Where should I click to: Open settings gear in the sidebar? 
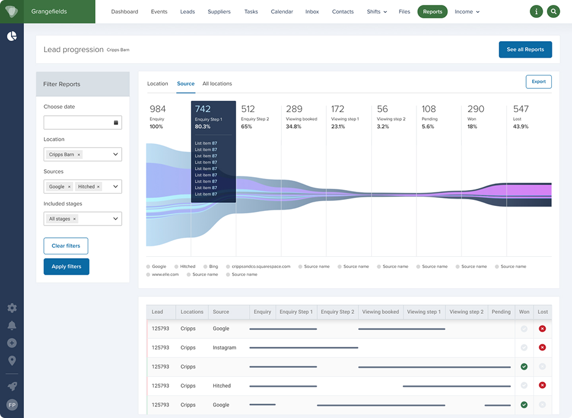click(12, 308)
